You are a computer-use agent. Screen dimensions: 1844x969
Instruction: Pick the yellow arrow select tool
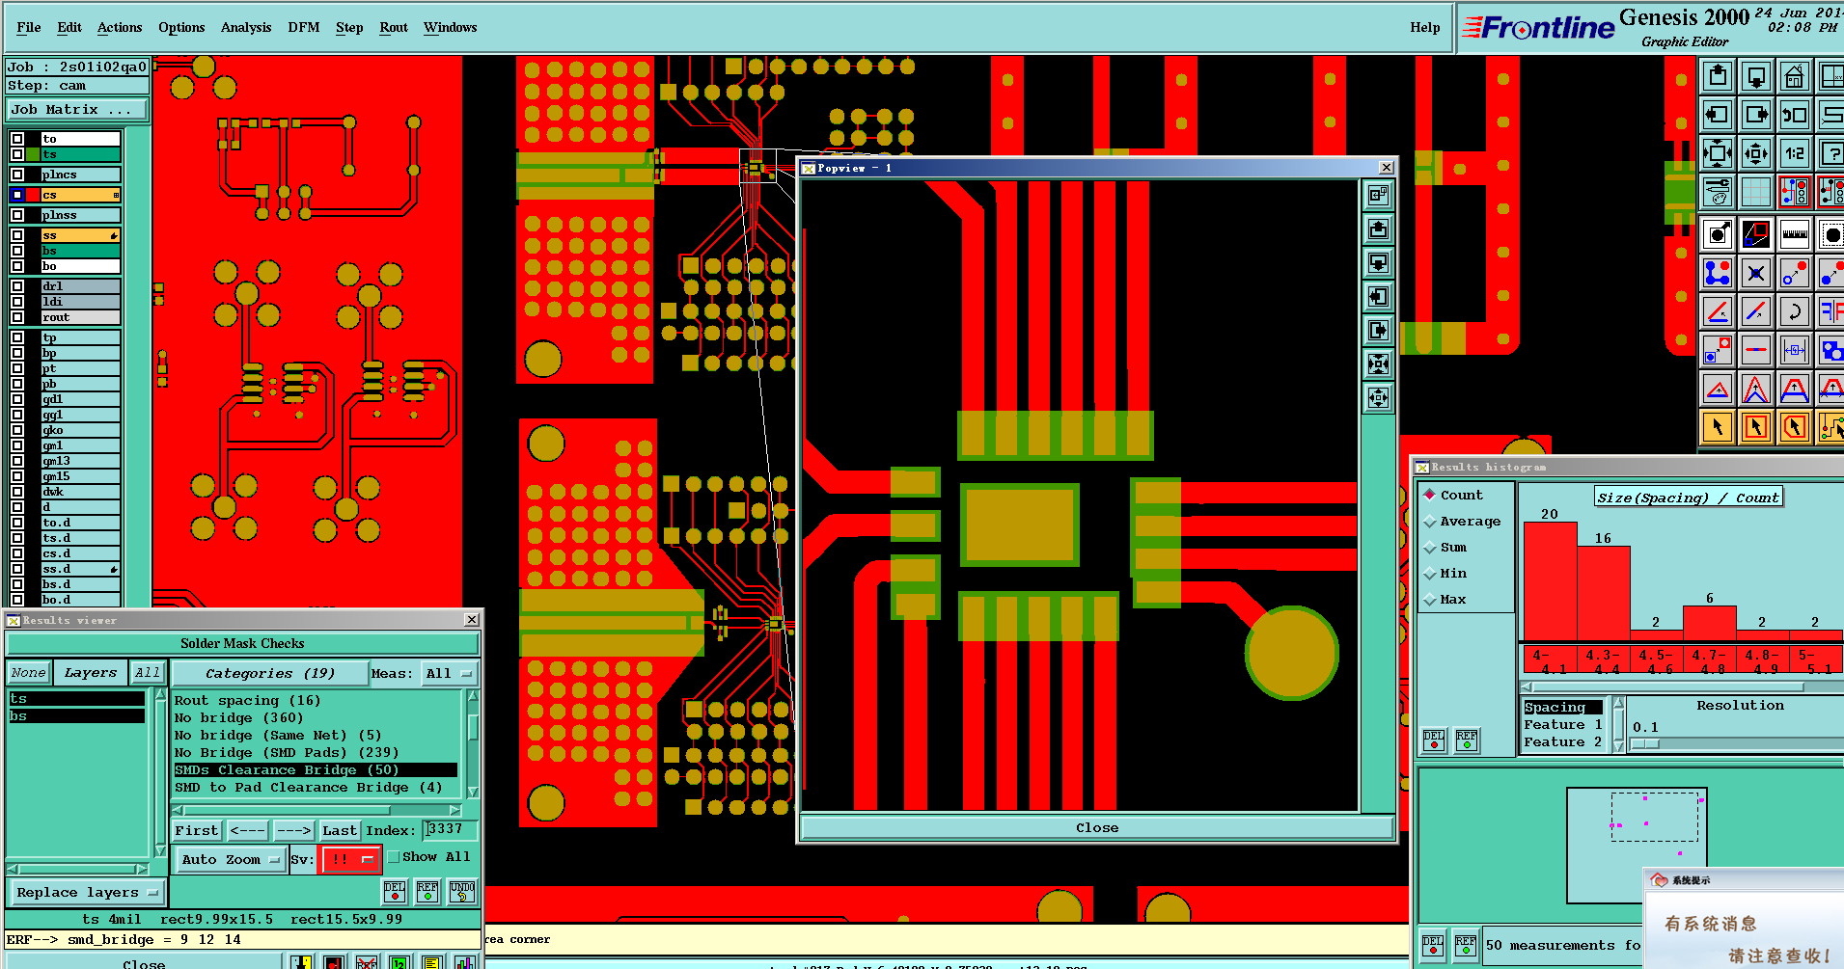(1718, 426)
